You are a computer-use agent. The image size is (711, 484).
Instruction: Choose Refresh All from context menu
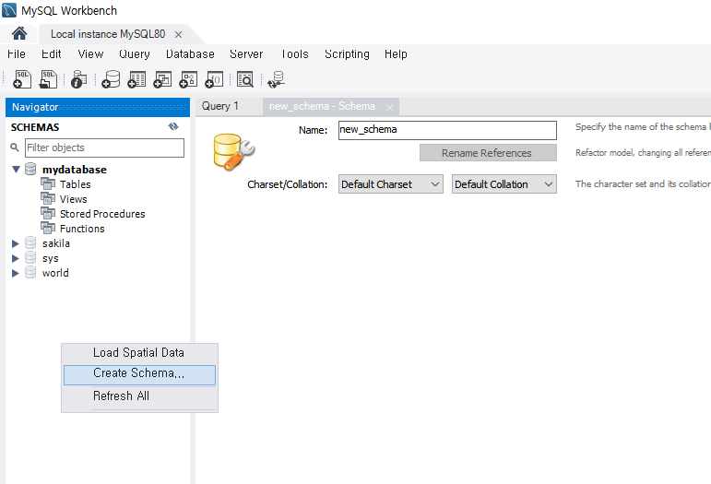pyautogui.click(x=139, y=395)
